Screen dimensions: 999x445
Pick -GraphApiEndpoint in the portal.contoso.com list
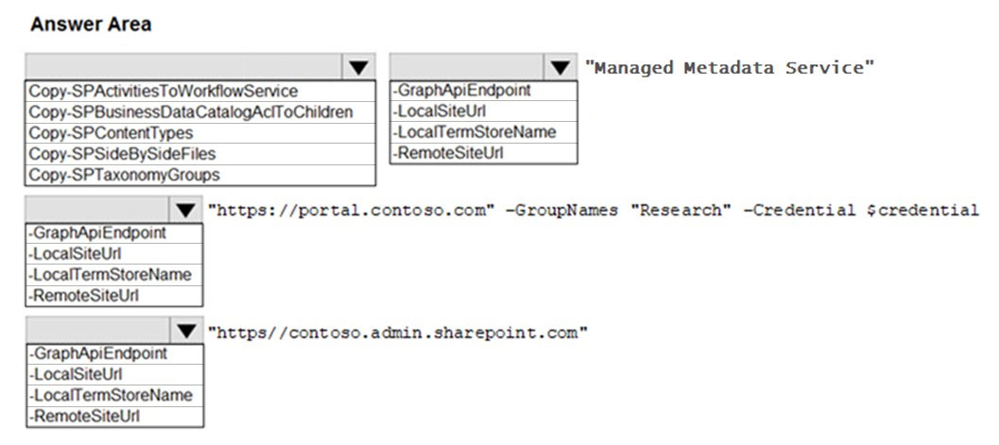pos(114,233)
